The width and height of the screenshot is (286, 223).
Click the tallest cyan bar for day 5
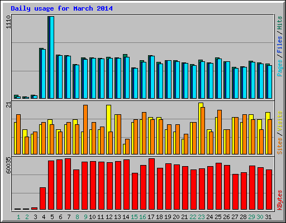[x=52, y=57]
